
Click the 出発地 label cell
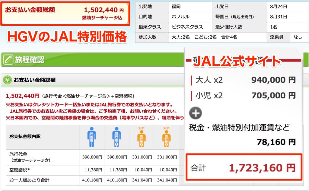(x=152, y=7)
